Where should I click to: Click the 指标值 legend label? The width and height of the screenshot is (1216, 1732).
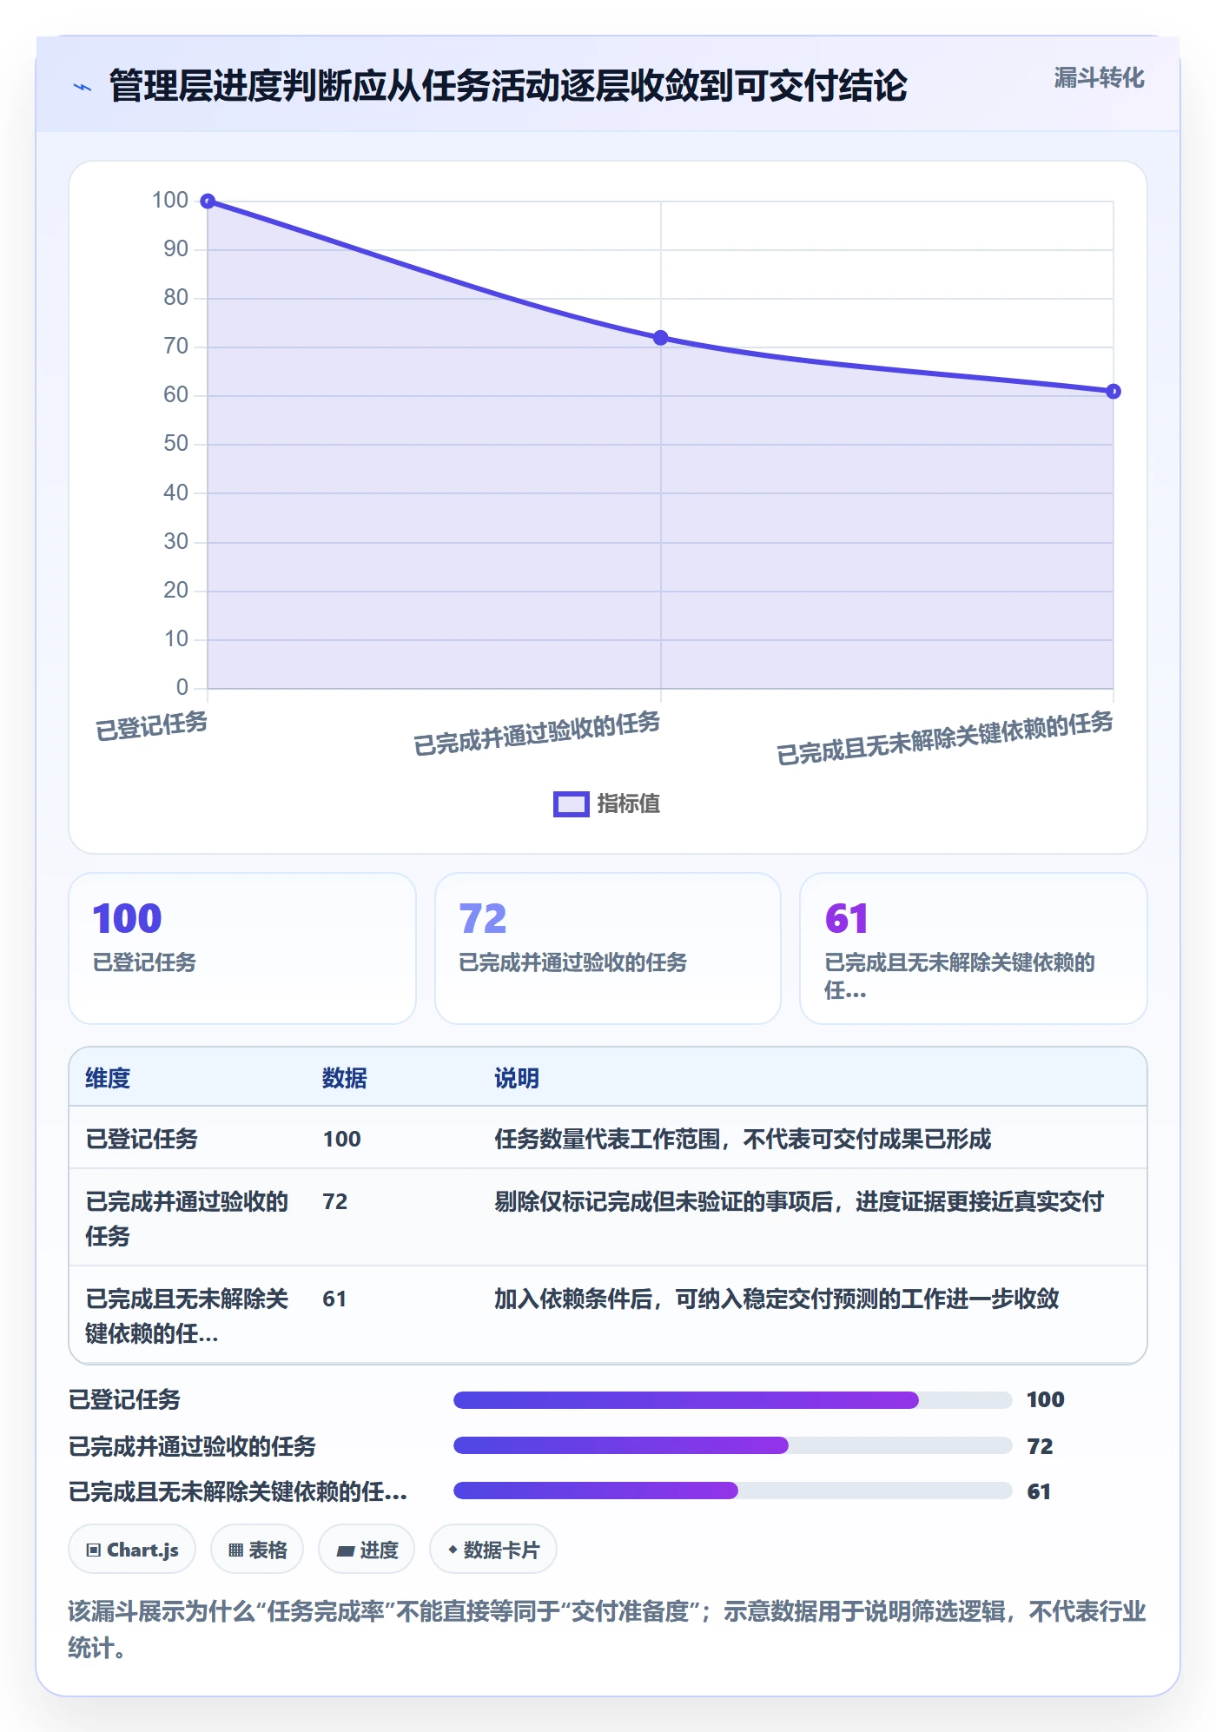[629, 804]
